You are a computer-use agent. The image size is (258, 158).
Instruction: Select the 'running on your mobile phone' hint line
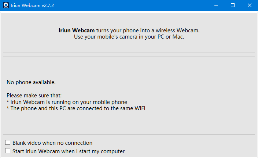(67, 102)
